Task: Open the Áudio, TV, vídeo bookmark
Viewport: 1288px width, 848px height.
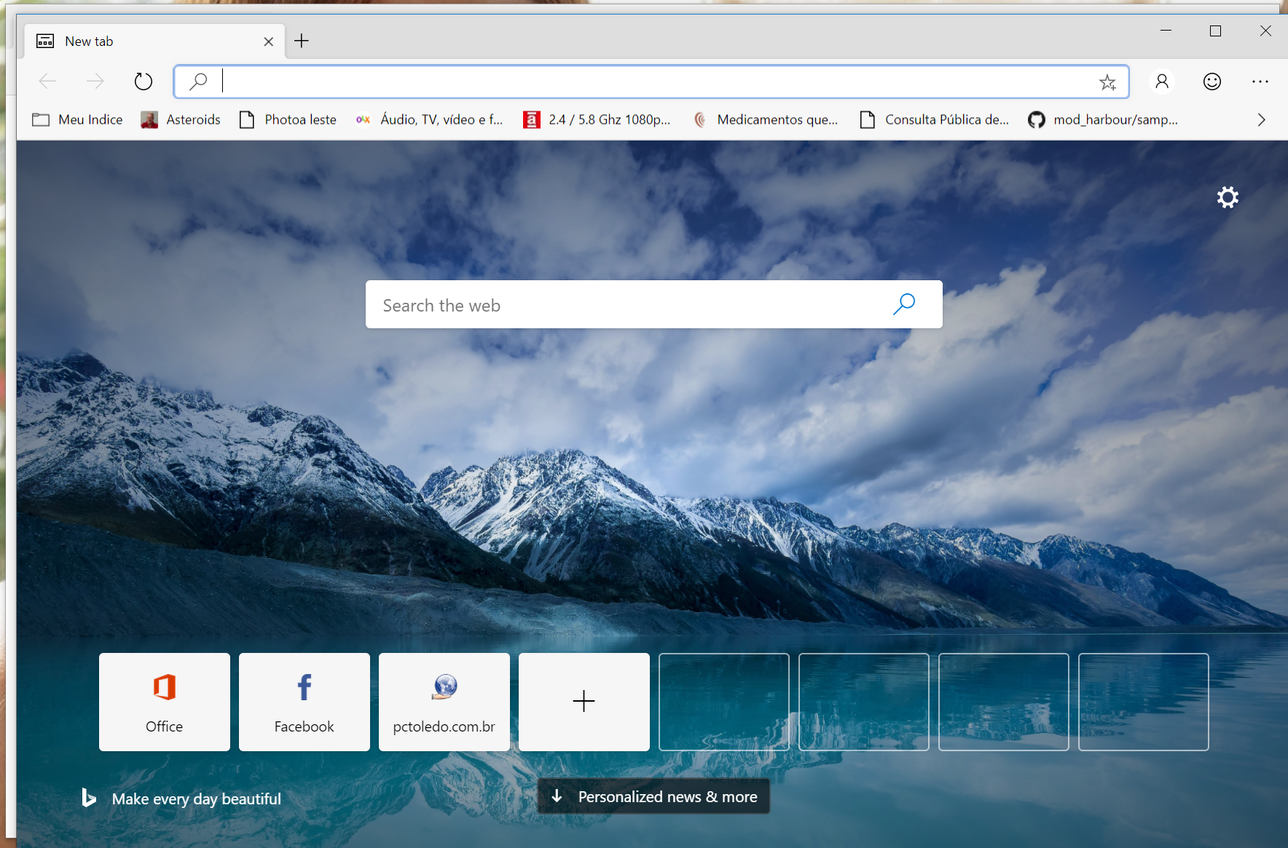Action: (x=429, y=119)
